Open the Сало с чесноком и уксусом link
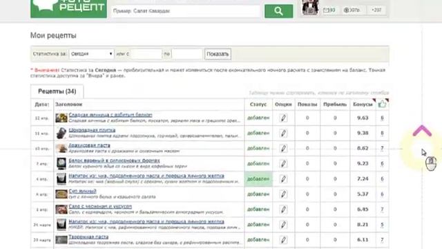 [x=100, y=206]
